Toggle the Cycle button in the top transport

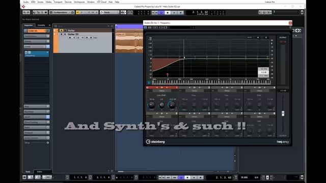[x=161, y=13]
